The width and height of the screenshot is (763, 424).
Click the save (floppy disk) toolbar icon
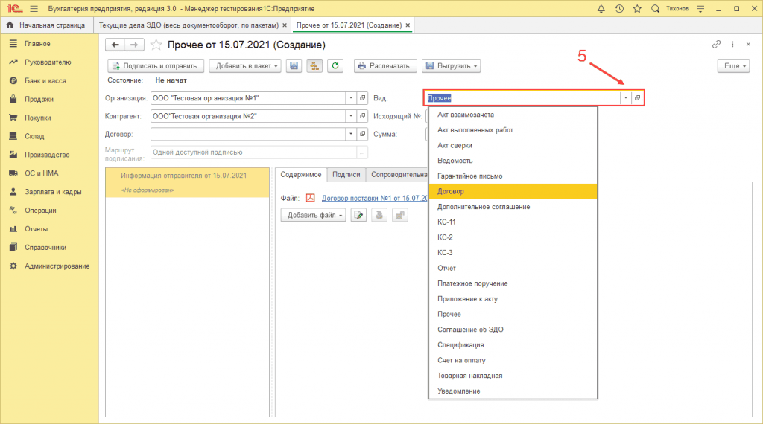click(x=294, y=66)
